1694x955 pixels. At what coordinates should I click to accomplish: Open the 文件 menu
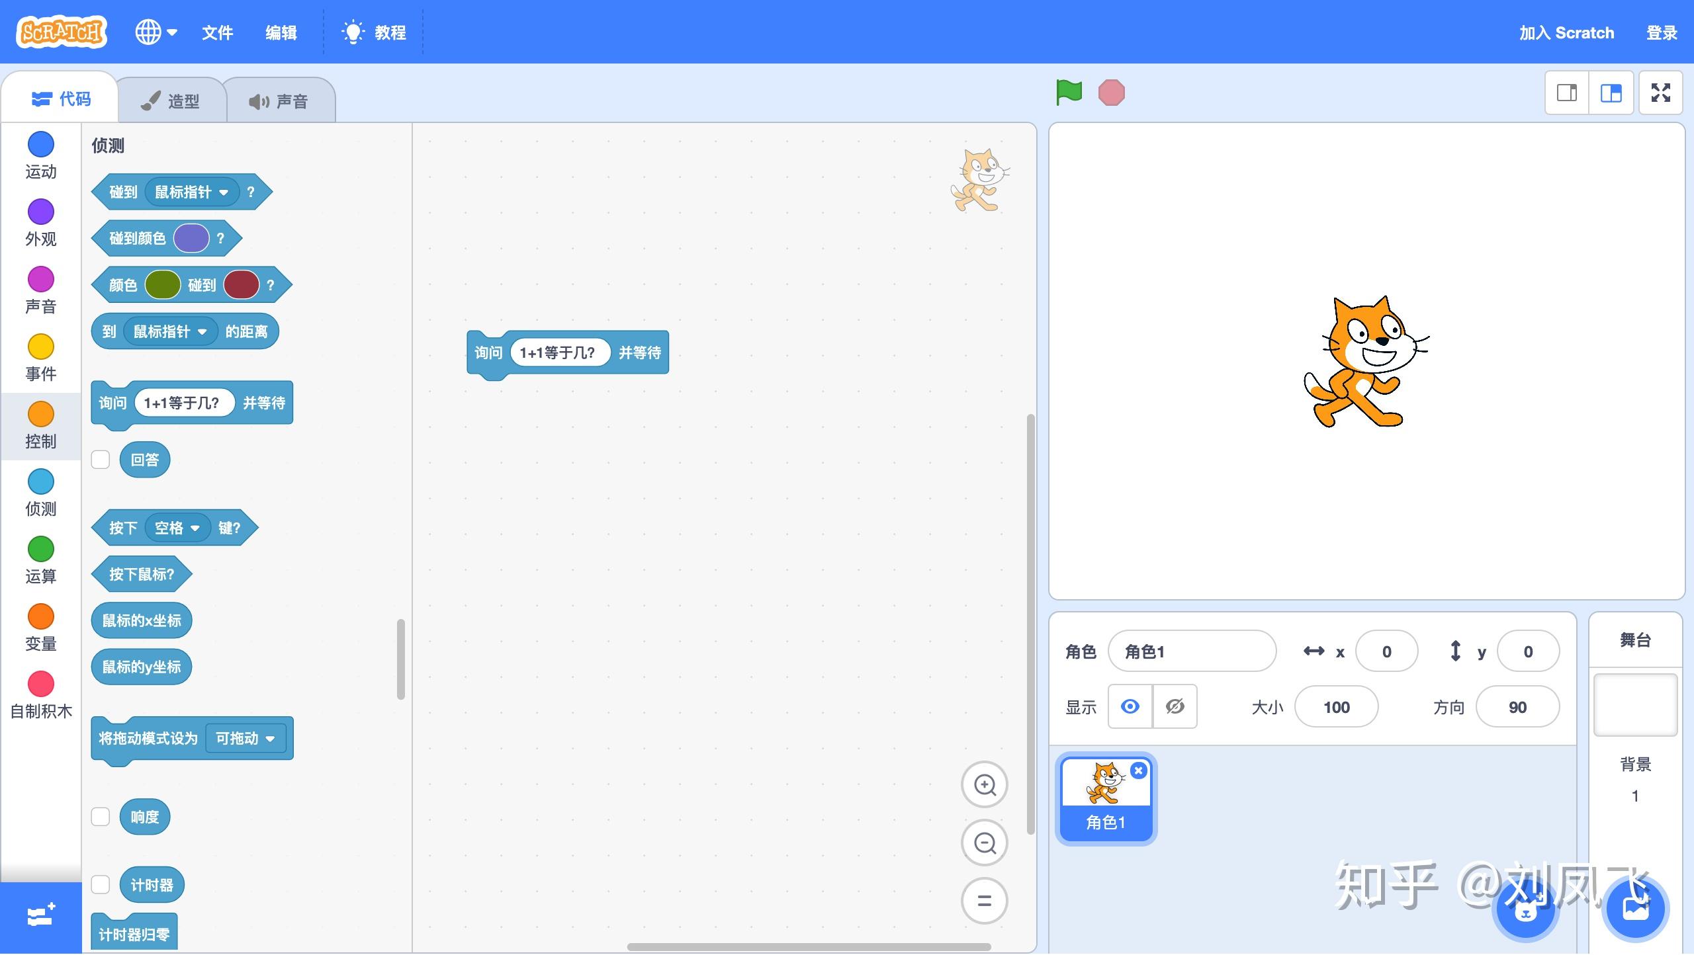click(217, 32)
